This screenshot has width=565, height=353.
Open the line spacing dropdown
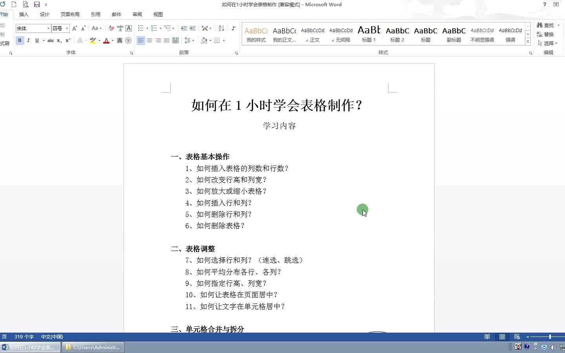click(x=190, y=40)
